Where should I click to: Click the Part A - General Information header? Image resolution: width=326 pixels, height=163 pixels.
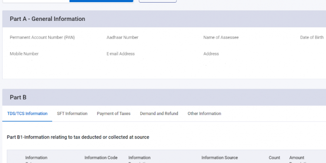point(164,19)
